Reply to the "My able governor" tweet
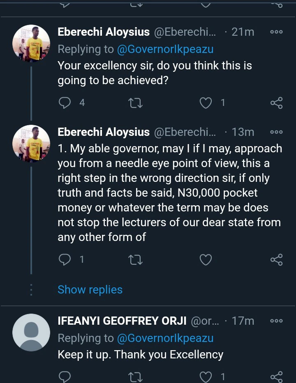 tap(65, 259)
